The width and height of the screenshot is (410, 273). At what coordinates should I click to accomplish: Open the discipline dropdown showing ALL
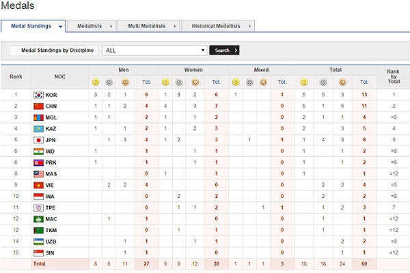[x=155, y=51]
